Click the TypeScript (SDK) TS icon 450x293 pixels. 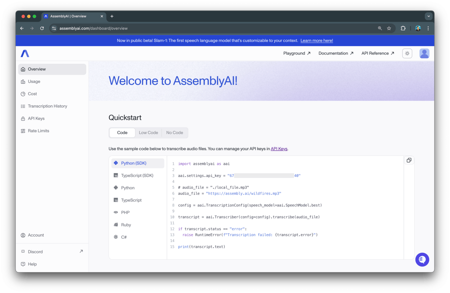[116, 175]
